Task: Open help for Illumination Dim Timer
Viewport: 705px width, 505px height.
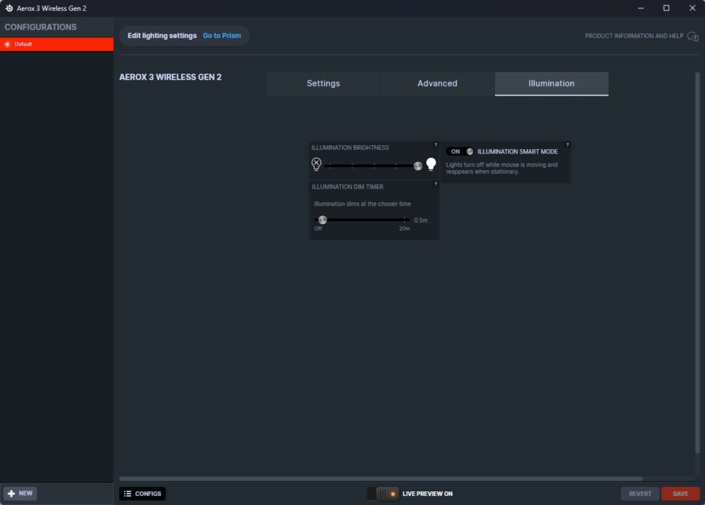Action: click(x=435, y=184)
